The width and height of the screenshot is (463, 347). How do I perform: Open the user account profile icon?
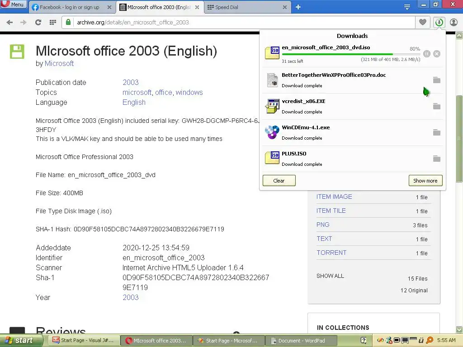[x=454, y=22]
